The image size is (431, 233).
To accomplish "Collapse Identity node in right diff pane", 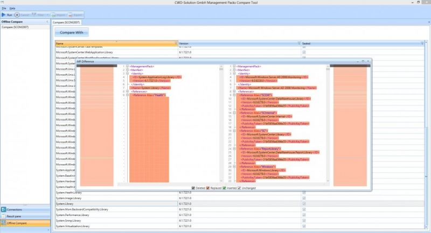I will (234, 74).
